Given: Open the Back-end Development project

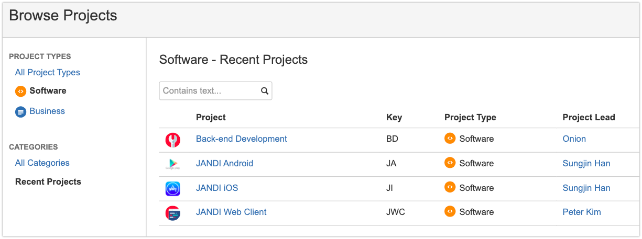Looking at the screenshot, I should (x=242, y=139).
